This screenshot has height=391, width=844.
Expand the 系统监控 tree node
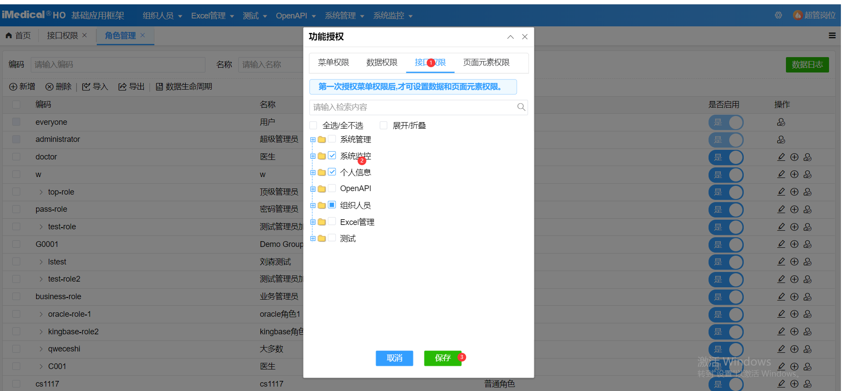pos(313,156)
